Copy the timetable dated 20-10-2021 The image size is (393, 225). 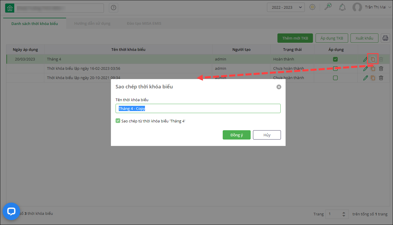(x=373, y=78)
